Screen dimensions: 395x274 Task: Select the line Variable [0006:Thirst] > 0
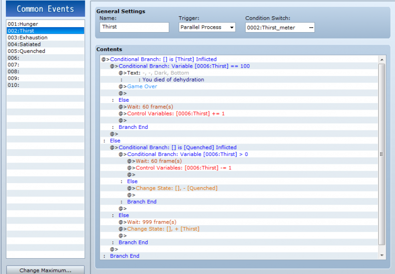(239, 154)
